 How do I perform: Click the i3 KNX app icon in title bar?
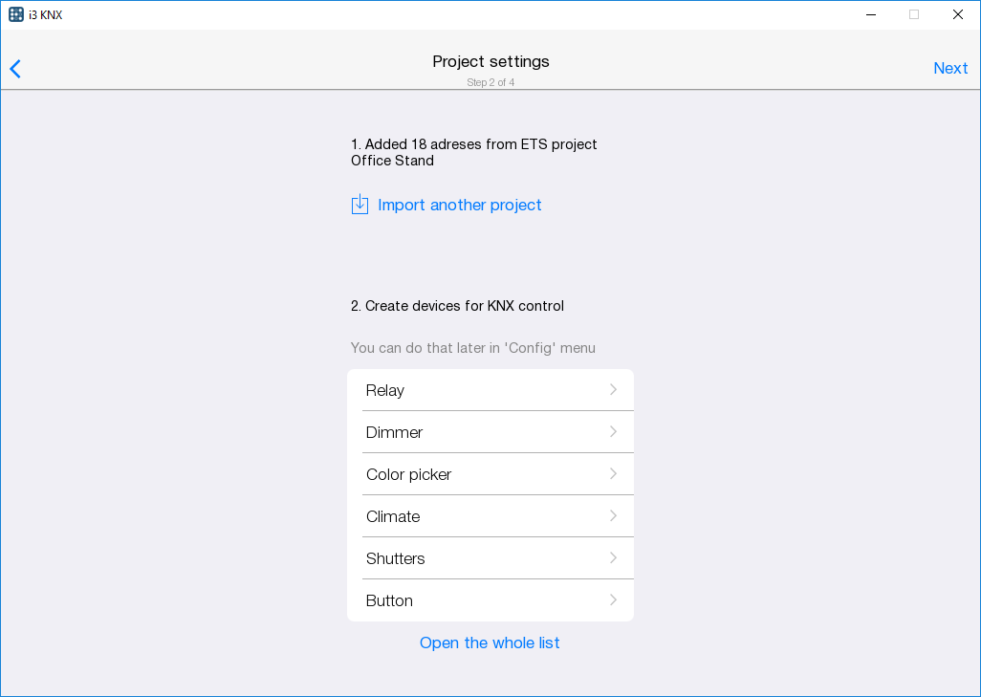16,14
